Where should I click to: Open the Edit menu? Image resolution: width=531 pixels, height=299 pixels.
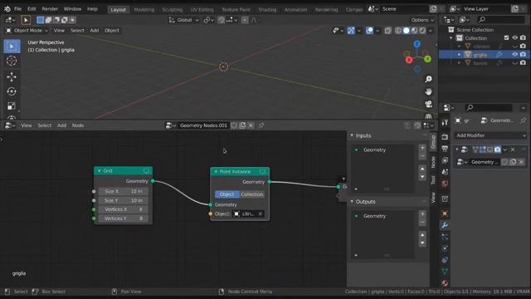click(32, 9)
